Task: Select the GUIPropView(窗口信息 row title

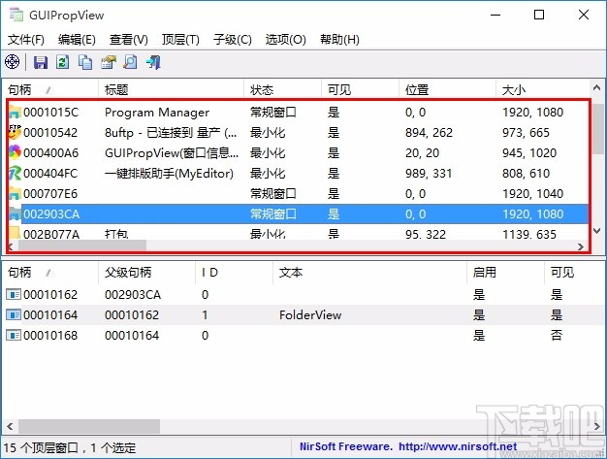Action: [x=172, y=153]
